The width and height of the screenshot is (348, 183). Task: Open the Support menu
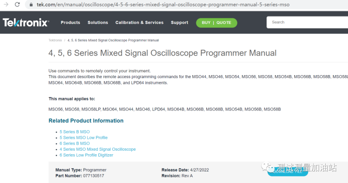click(x=179, y=22)
